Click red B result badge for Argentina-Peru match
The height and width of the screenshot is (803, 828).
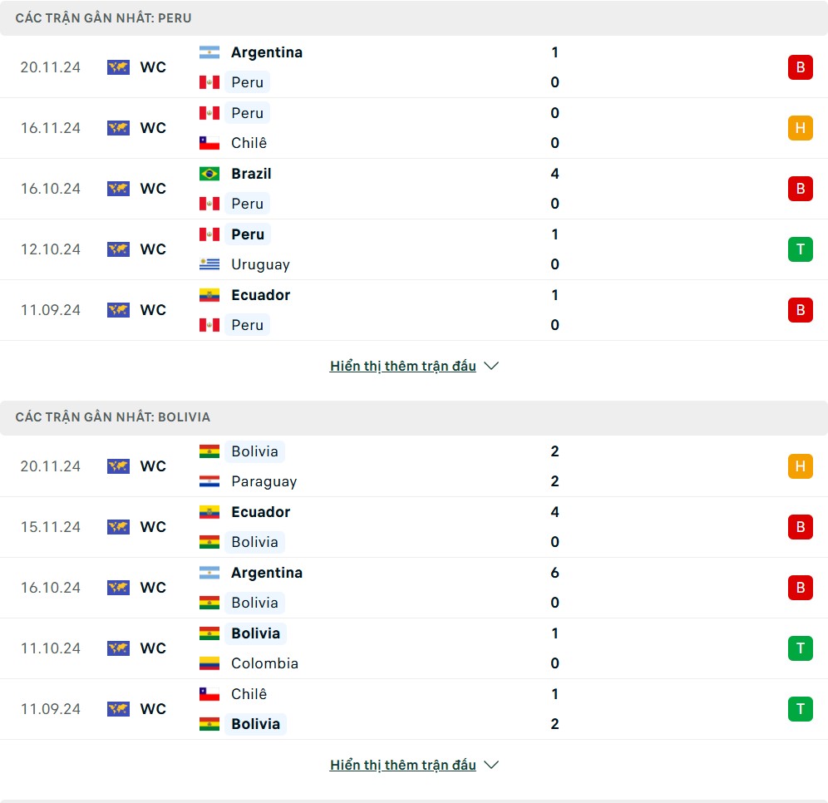click(x=800, y=67)
